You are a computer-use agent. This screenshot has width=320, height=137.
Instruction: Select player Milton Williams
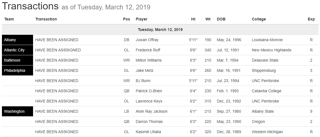pyautogui.click(x=149, y=60)
